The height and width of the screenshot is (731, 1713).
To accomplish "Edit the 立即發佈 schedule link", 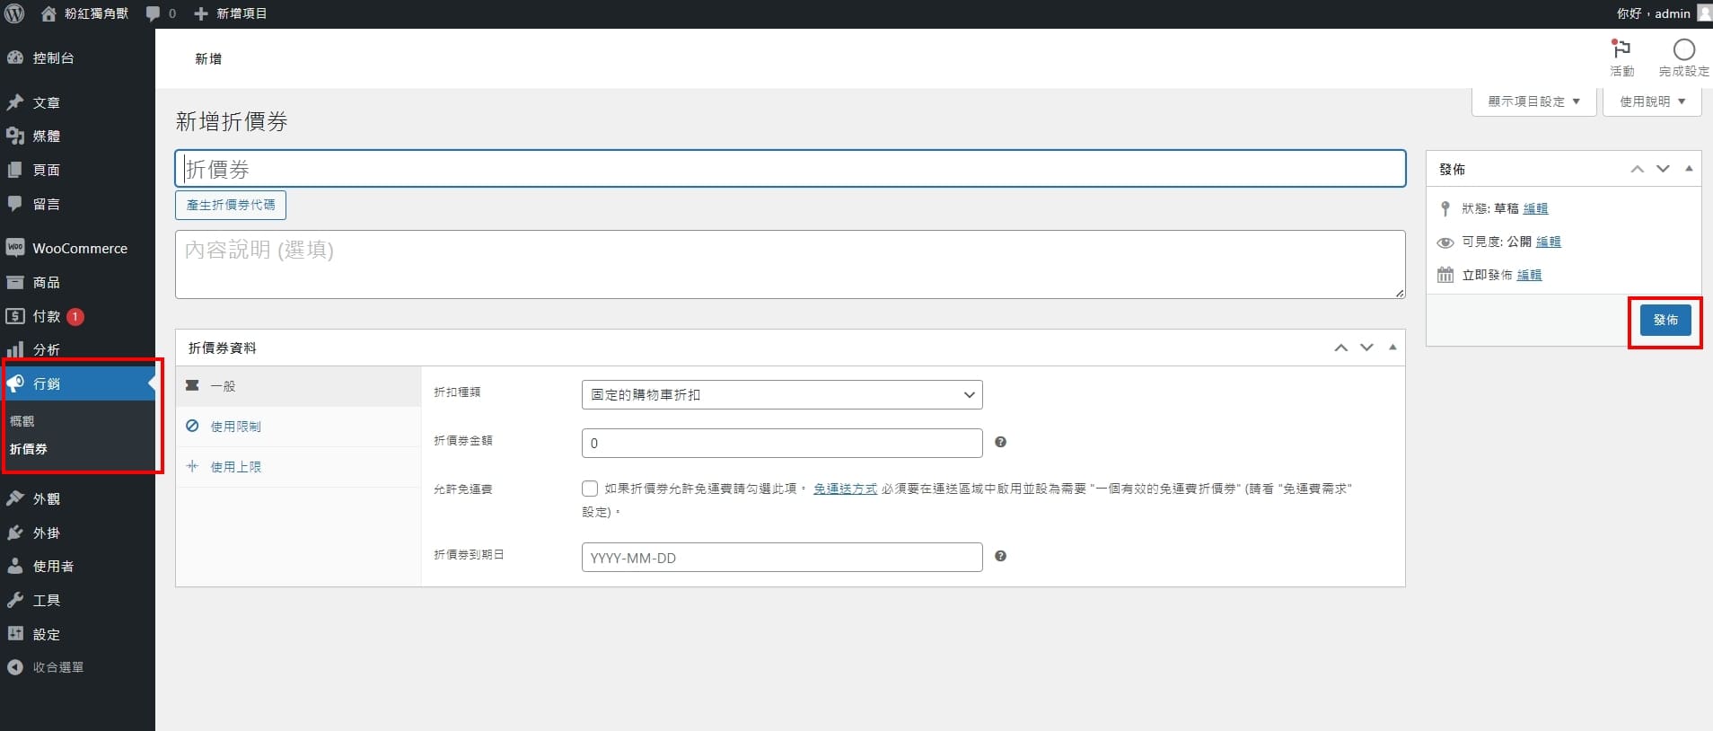I will point(1529,275).
